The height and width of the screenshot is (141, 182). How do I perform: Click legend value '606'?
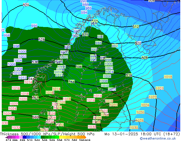pyautogui.click(x=88, y=140)
